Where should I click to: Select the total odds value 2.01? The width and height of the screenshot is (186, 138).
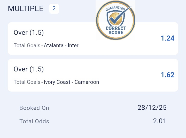pyautogui.click(x=160, y=121)
